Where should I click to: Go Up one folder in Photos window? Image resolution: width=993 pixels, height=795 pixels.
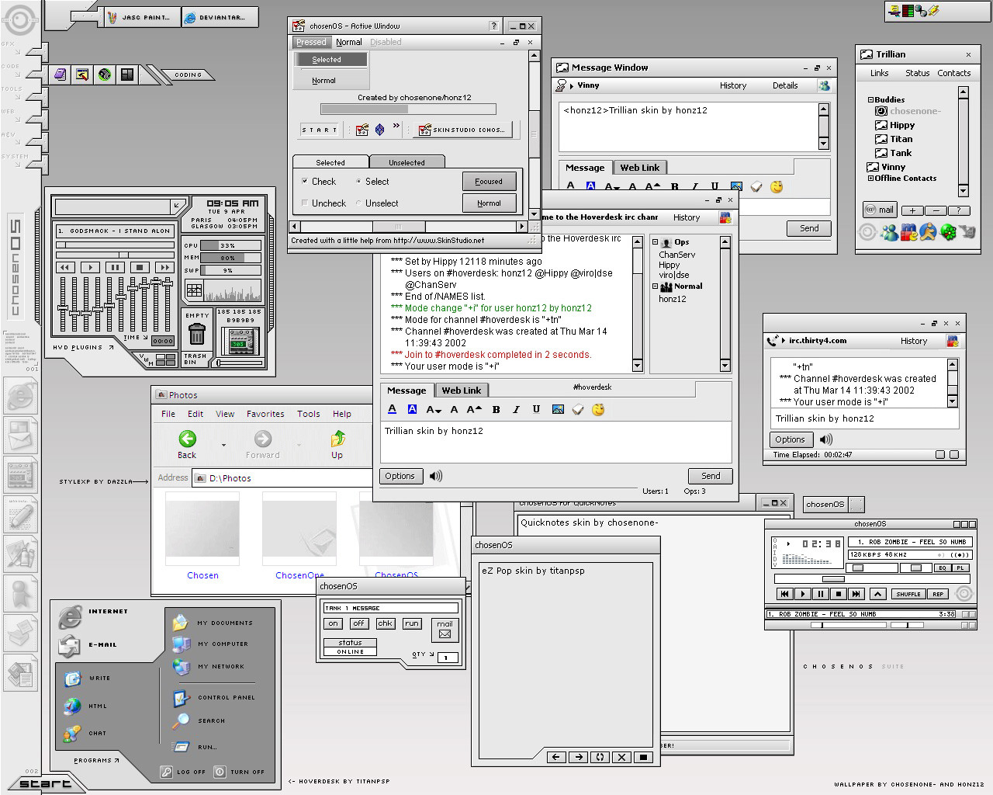(337, 445)
